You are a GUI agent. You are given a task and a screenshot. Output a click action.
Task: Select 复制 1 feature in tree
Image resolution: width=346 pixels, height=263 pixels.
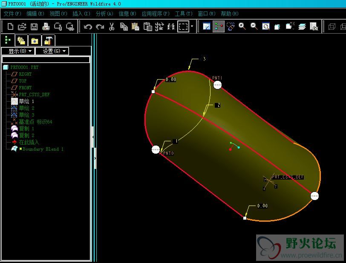[x=26, y=129]
